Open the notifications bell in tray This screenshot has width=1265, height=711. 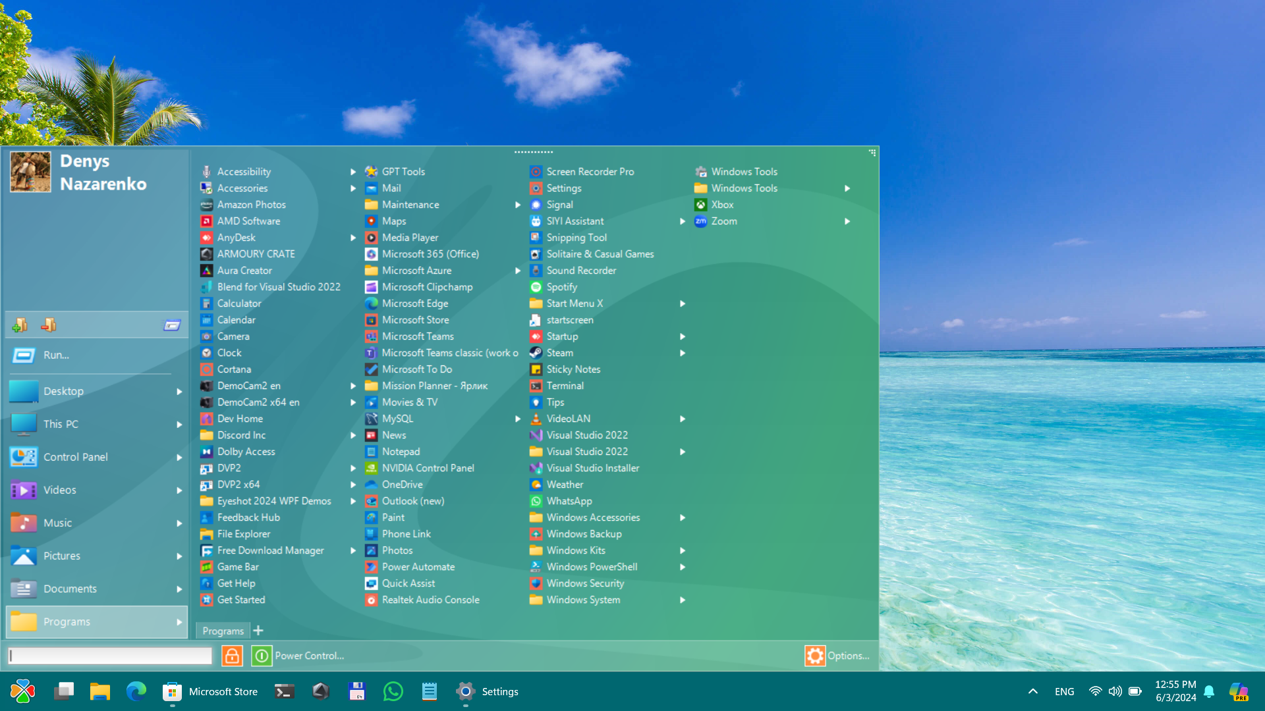coord(1209,691)
